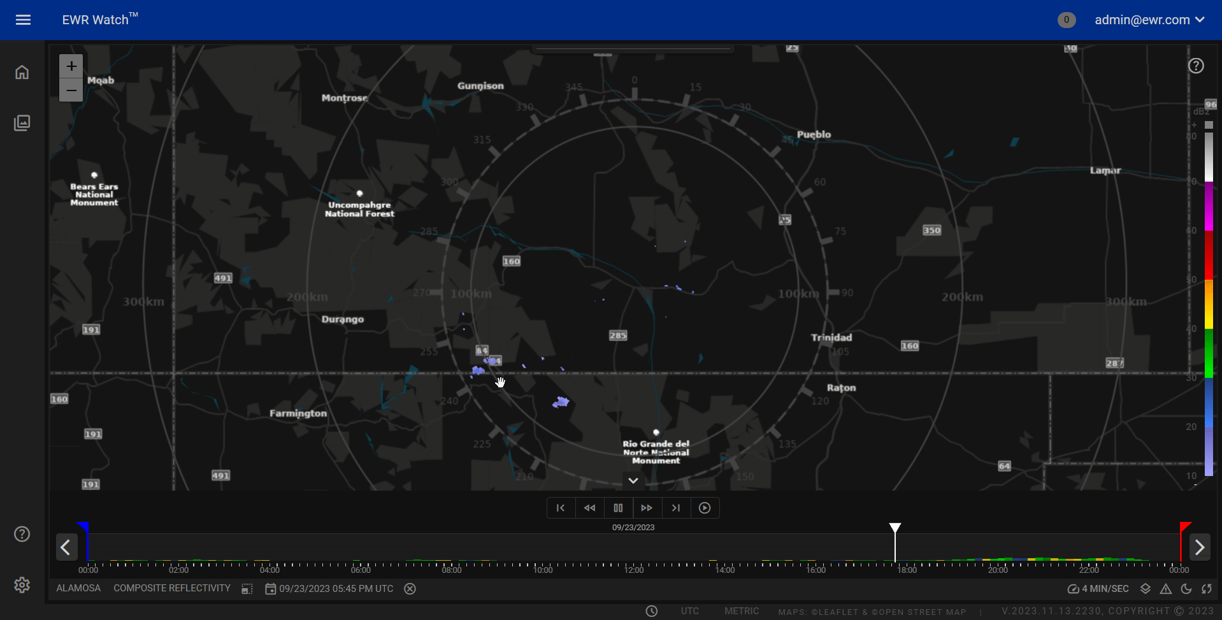Clear the selected date with X icon
Screen dimensions: 1222x620
click(410, 589)
